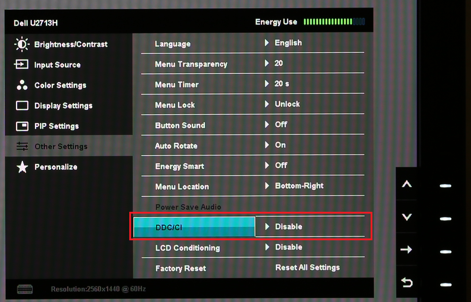Click the Energy Smart Off value
Image resolution: width=471 pixels, height=302 pixels.
(281, 165)
